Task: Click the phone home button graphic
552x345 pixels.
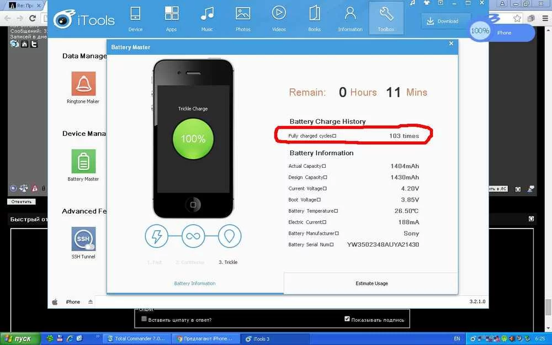Action: (193, 205)
